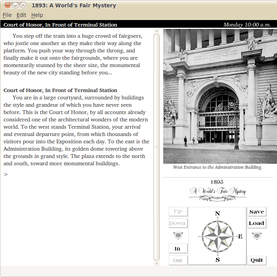Click the scroll down arrow of the text pane
This screenshot has height=277, width=277.
tap(157, 264)
